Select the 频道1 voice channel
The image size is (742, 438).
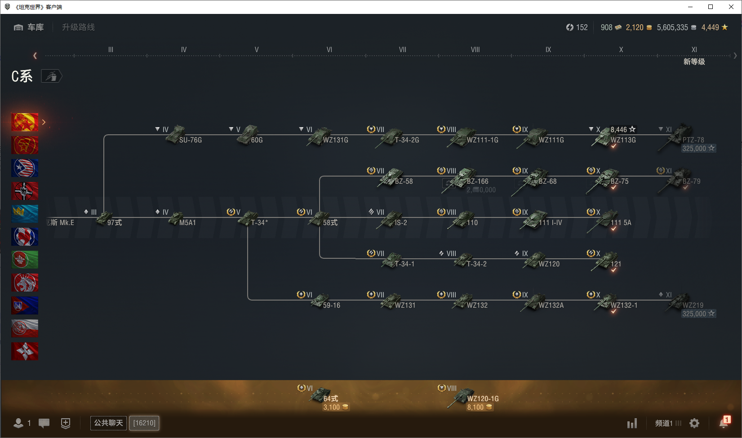[668, 423]
